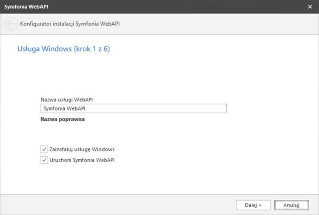Viewport: 319px width, 215px height.
Task: Click the back arrow icon
Action: point(11,24)
